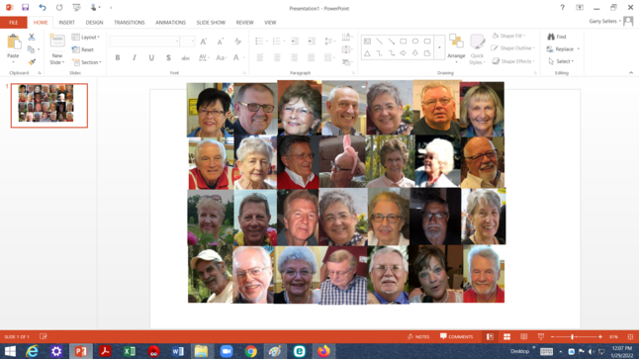Switch to the SLIDE SHOW tab
The width and height of the screenshot is (639, 359).
coord(211,23)
